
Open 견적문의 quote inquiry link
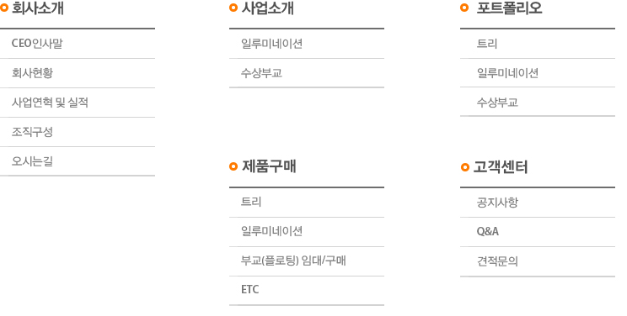click(x=538, y=261)
